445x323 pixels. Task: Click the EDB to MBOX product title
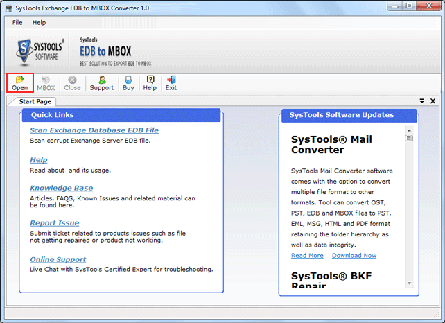pyautogui.click(x=105, y=51)
